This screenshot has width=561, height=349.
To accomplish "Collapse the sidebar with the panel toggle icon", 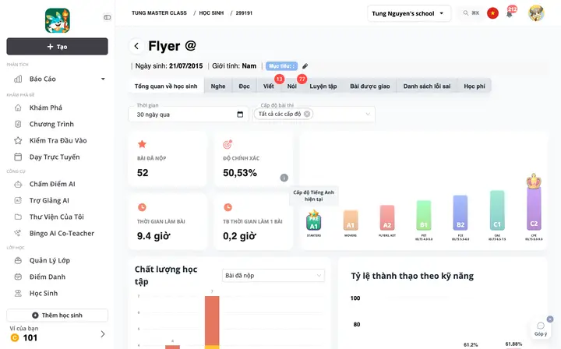I will tap(107, 17).
